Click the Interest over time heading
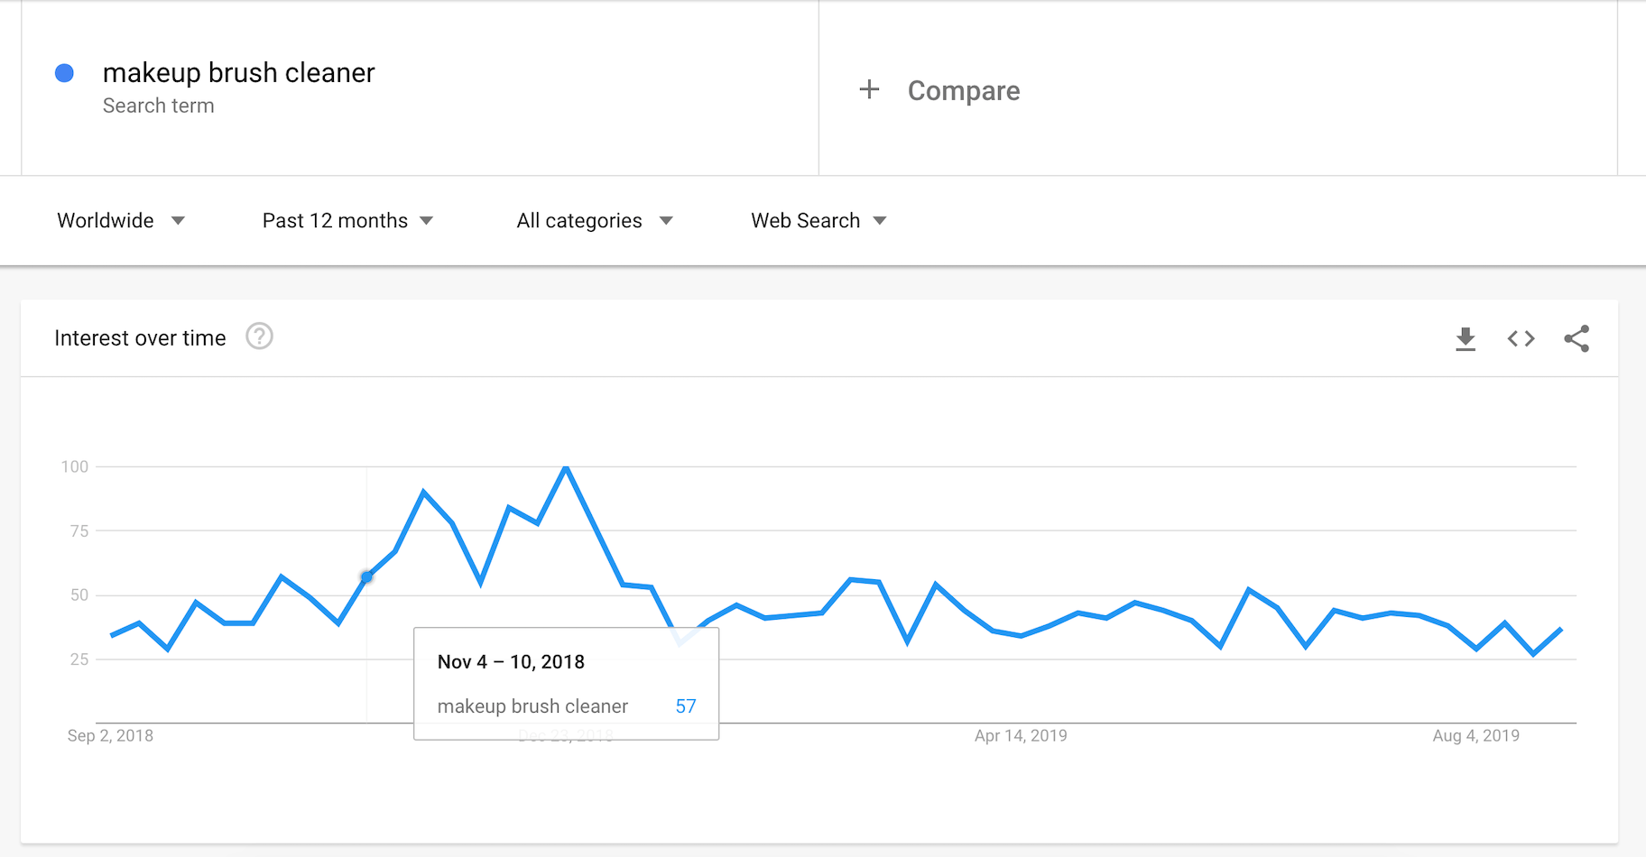This screenshot has width=1646, height=857. point(140,338)
